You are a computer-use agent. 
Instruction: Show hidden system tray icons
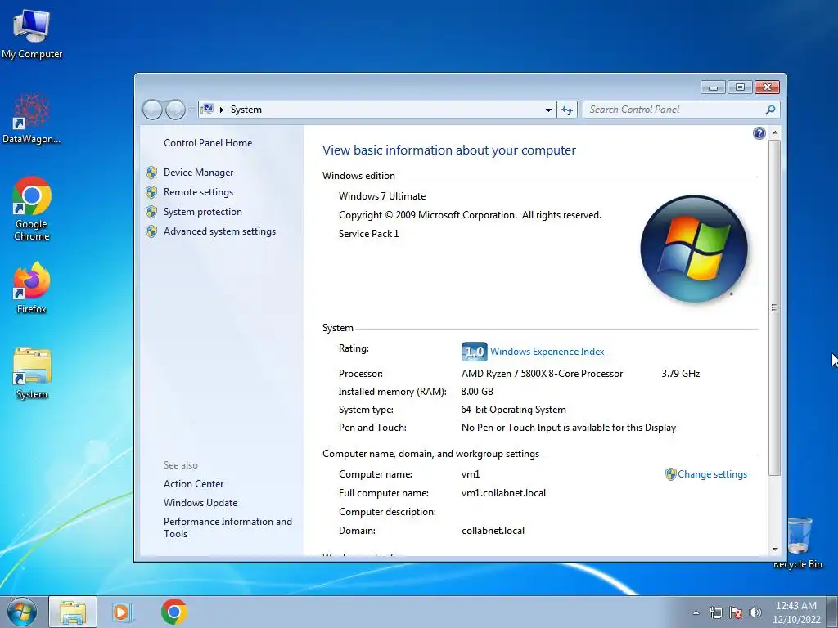(x=696, y=612)
